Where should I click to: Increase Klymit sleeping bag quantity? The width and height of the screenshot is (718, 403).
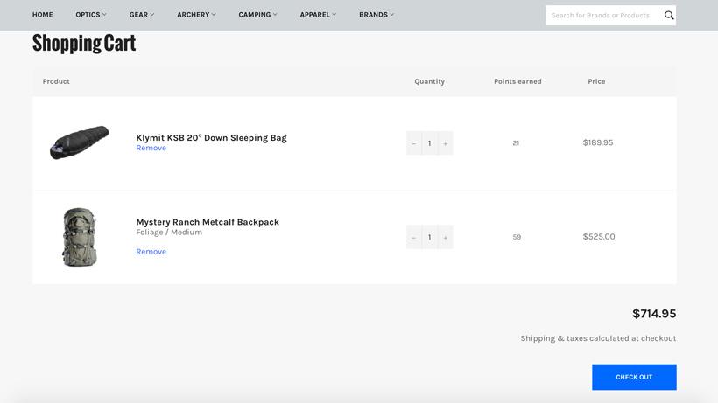(445, 143)
